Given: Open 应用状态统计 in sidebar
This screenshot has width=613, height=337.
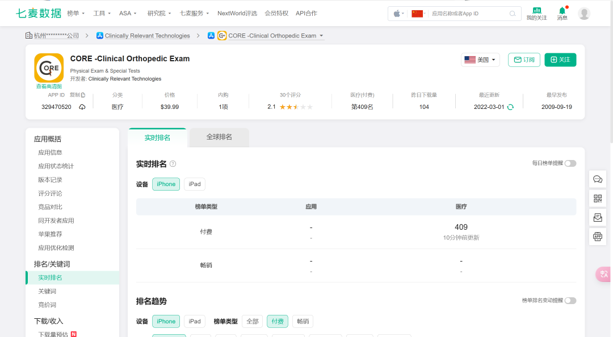Looking at the screenshot, I should (56, 166).
